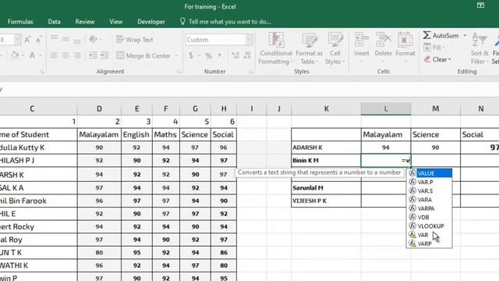Switch to the Developer tab
This screenshot has width=499, height=281.
coord(151,22)
